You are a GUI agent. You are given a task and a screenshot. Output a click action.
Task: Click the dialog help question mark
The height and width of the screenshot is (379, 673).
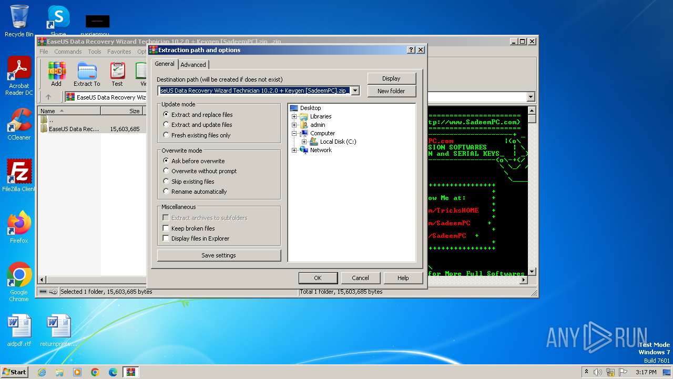pos(411,50)
